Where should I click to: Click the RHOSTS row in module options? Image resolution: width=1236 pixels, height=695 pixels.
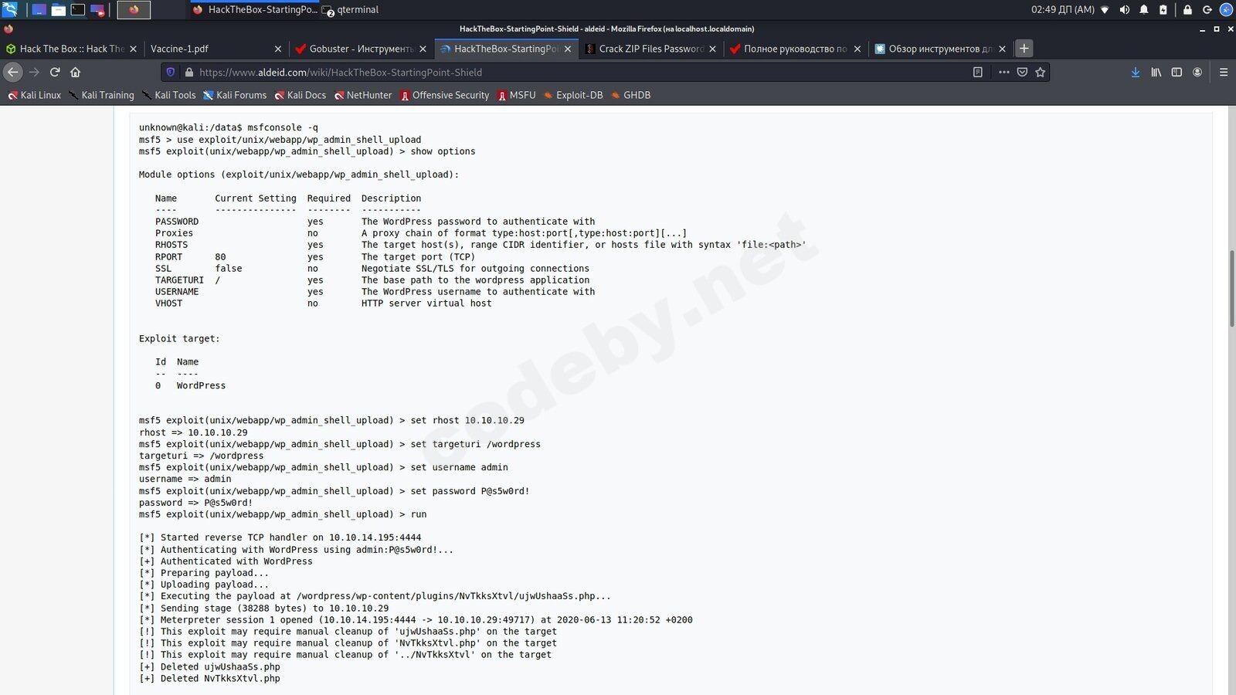click(480, 245)
